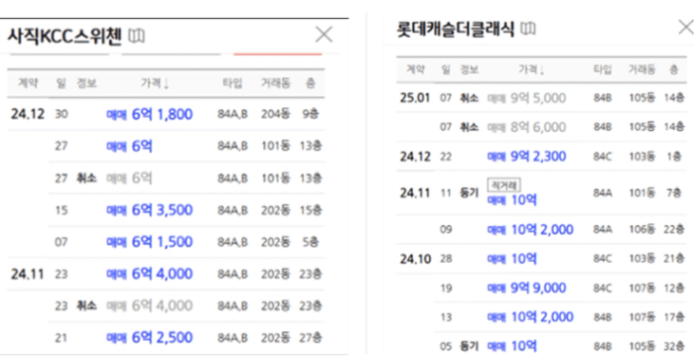Click 취소 label in the 23rd cancelled row
Image resolution: width=694 pixels, height=357 pixels.
click(86, 305)
